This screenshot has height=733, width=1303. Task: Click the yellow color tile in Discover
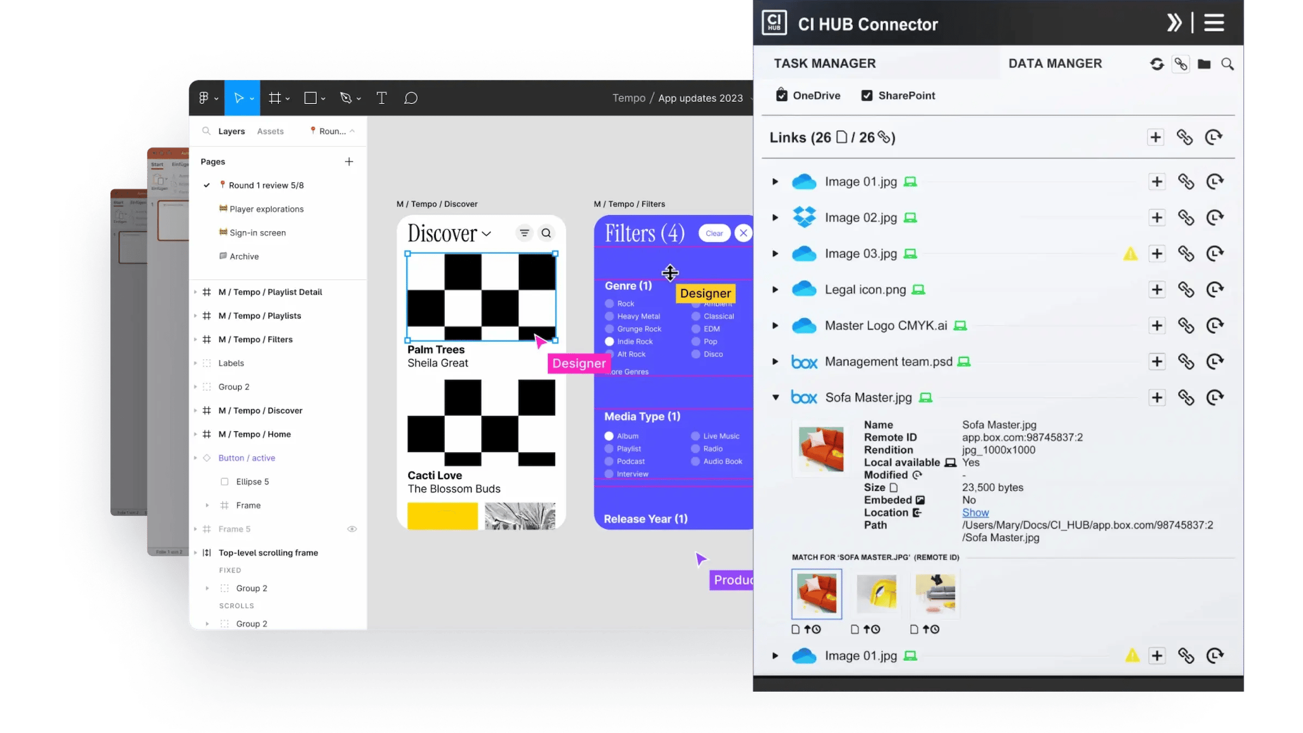click(442, 516)
